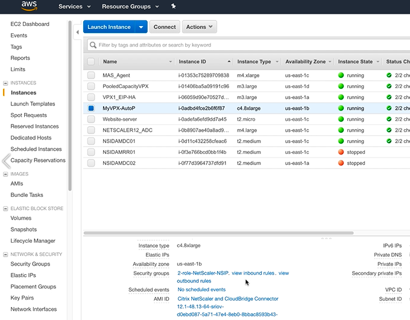This screenshot has height=320, width=410.
Task: Click the pin shortcut icon in top bar
Action: 174,7
